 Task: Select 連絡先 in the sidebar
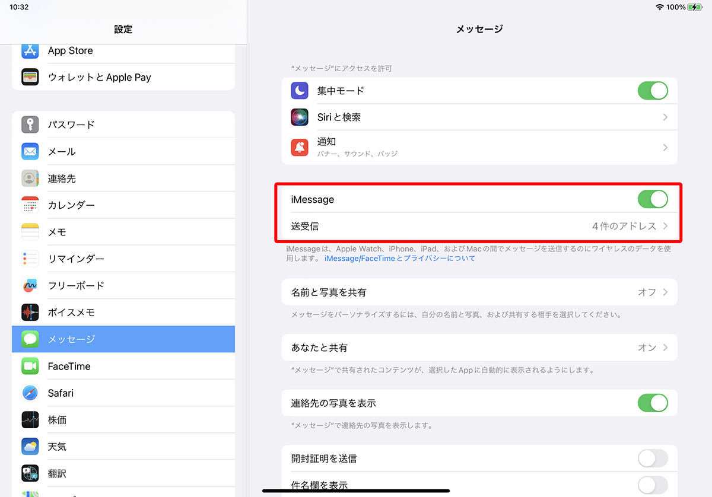(x=123, y=178)
